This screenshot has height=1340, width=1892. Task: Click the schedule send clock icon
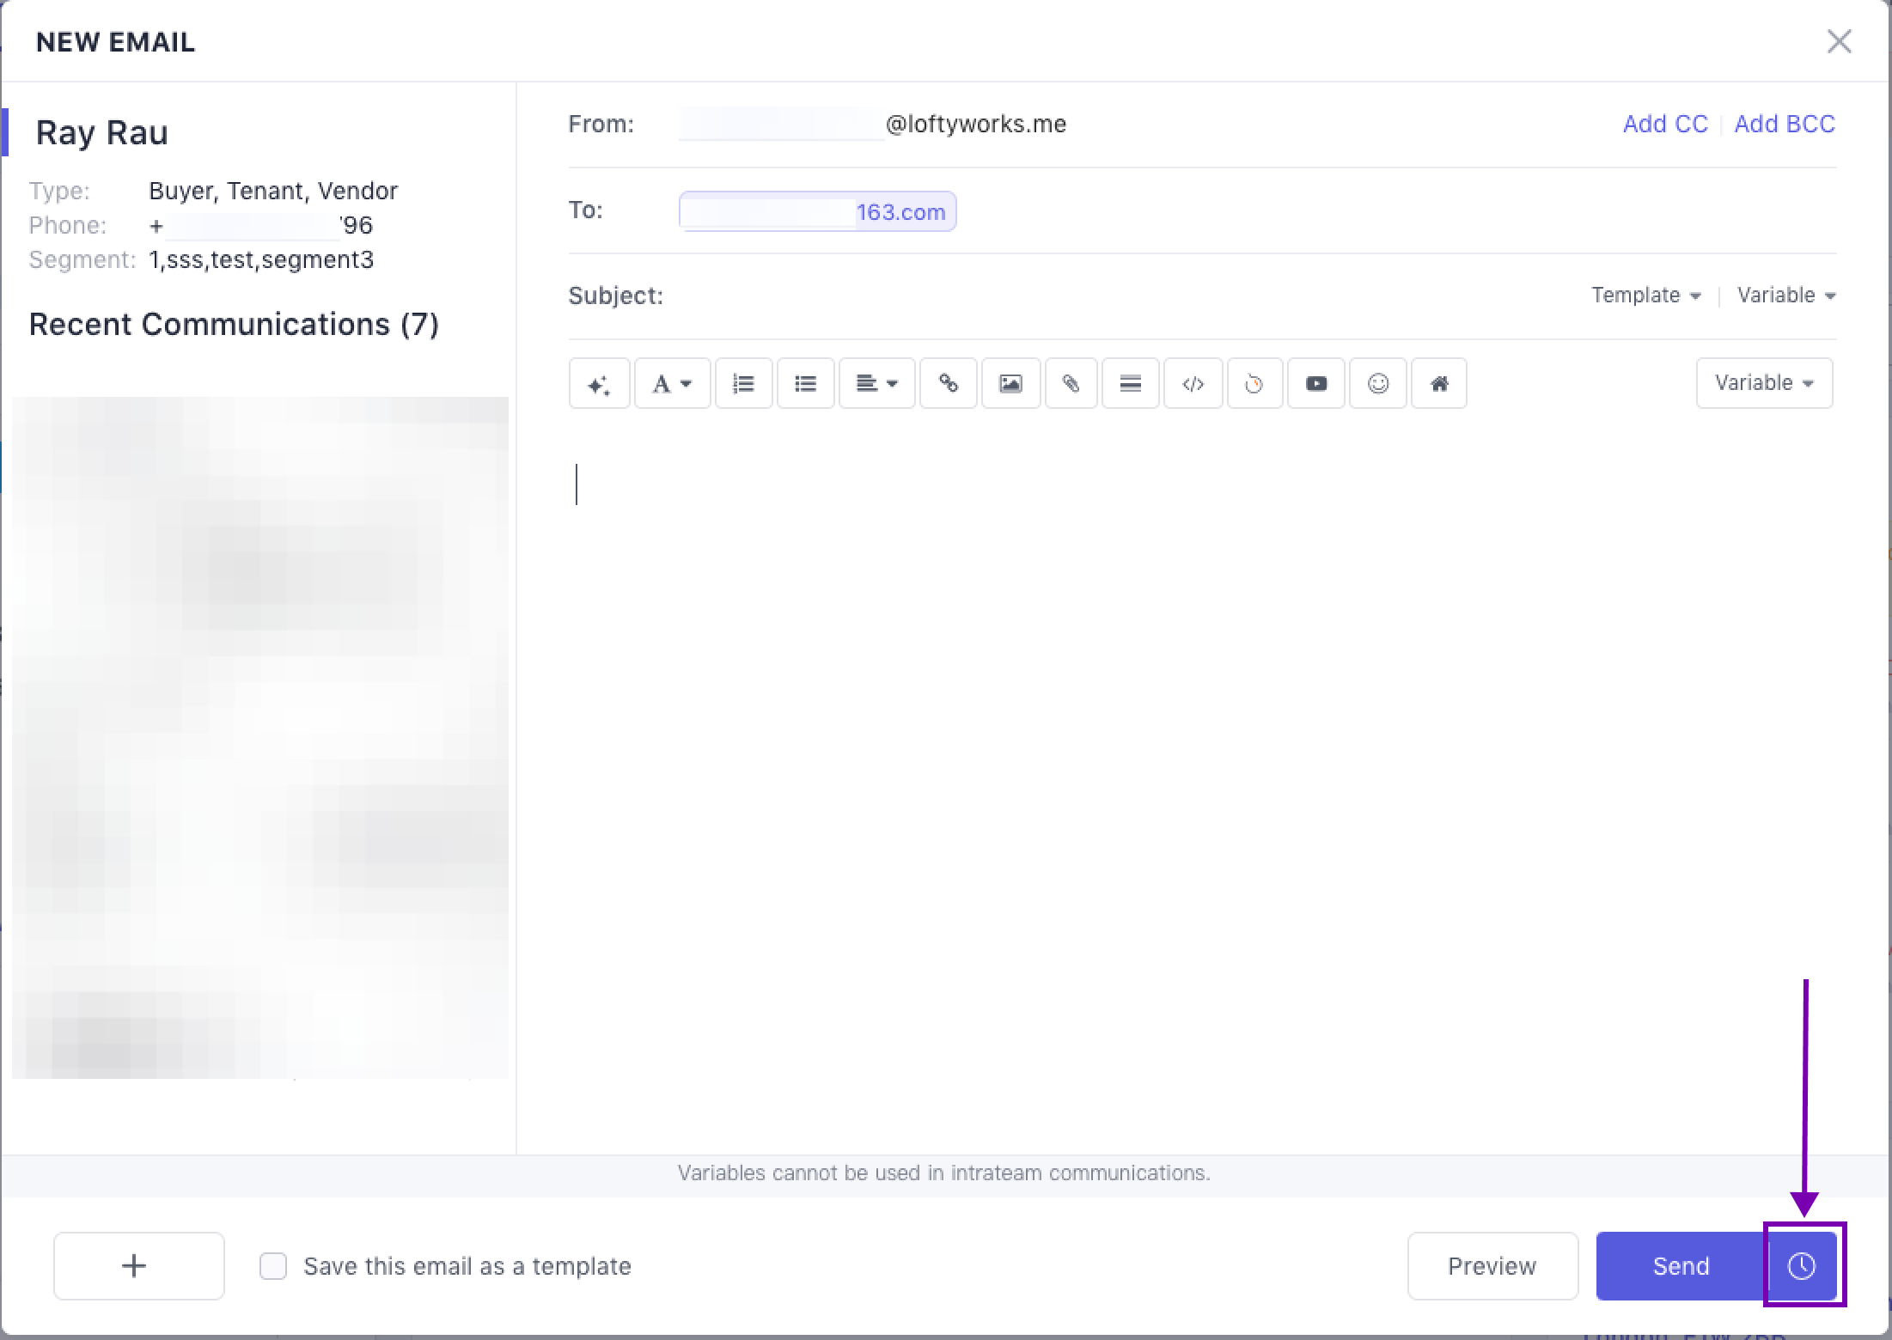1802,1265
